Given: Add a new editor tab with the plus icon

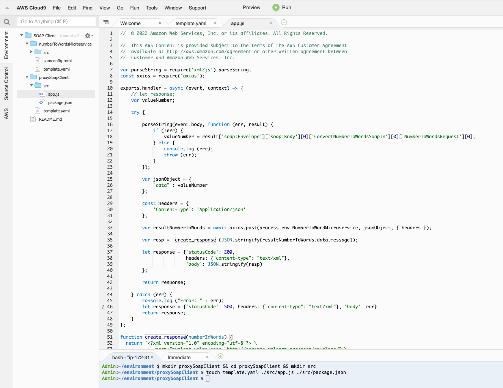Looking at the screenshot, I should pos(284,22).
